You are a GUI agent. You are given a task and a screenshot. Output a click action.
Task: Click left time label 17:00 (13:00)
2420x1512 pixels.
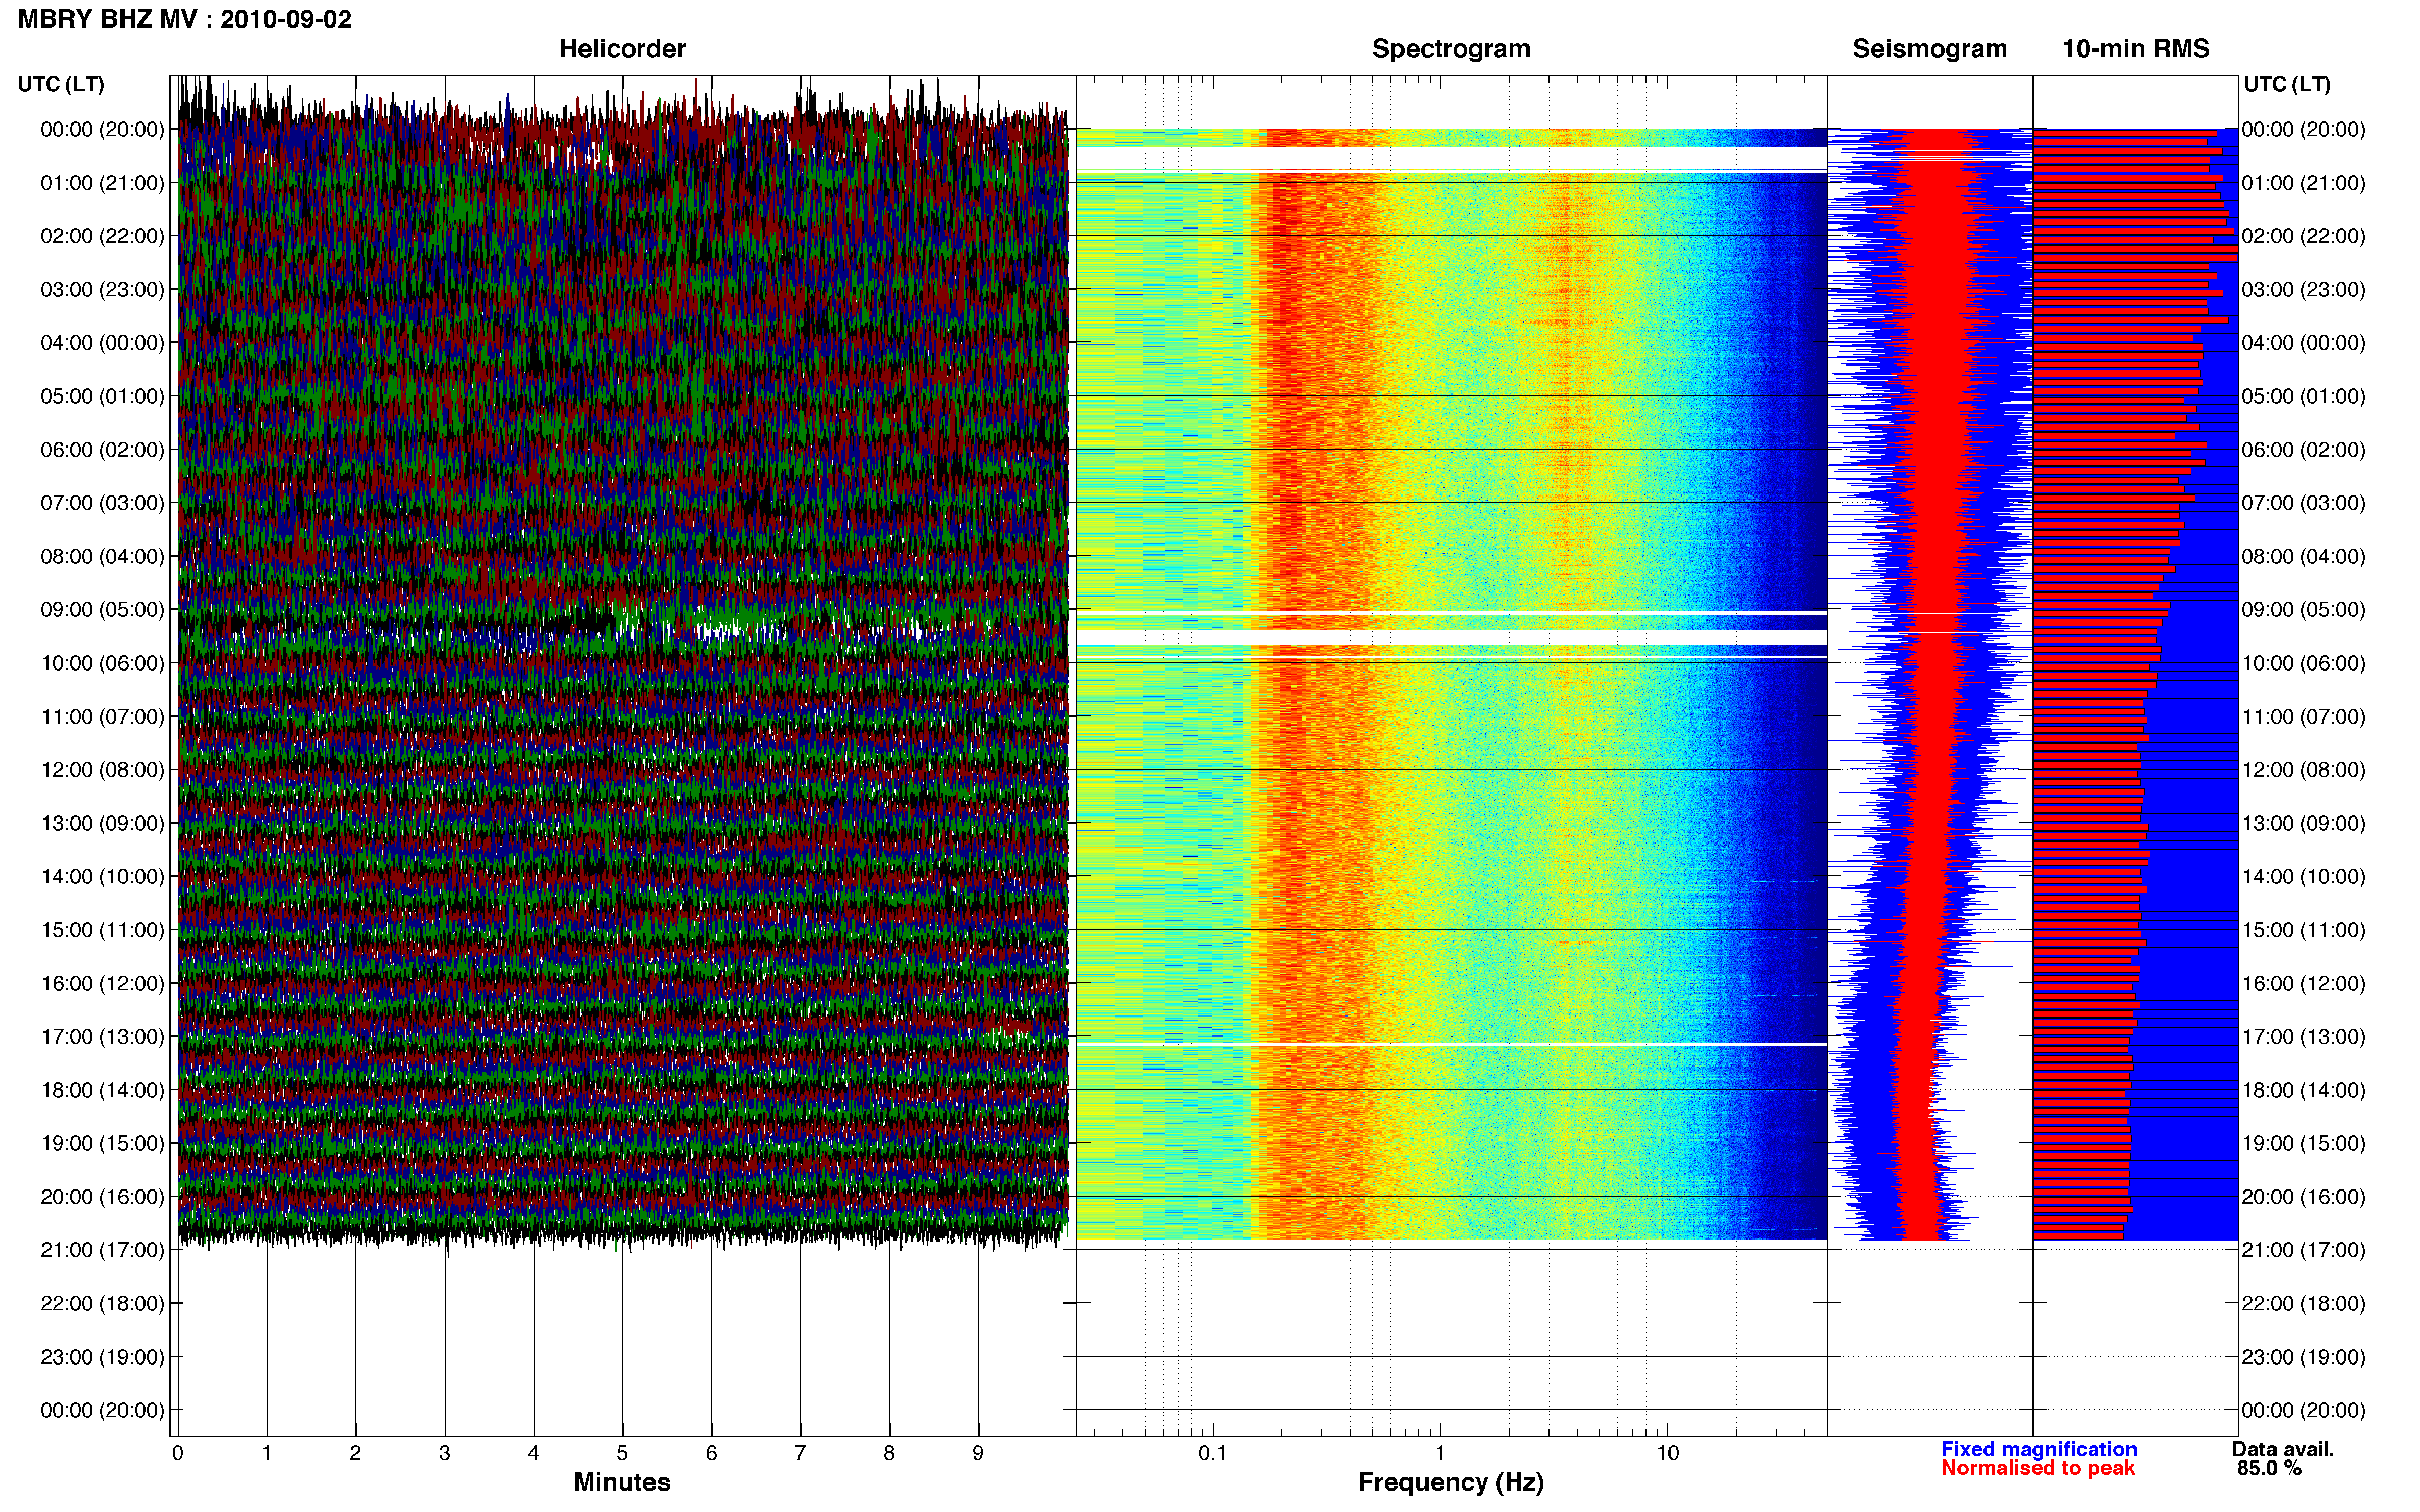point(102,1037)
